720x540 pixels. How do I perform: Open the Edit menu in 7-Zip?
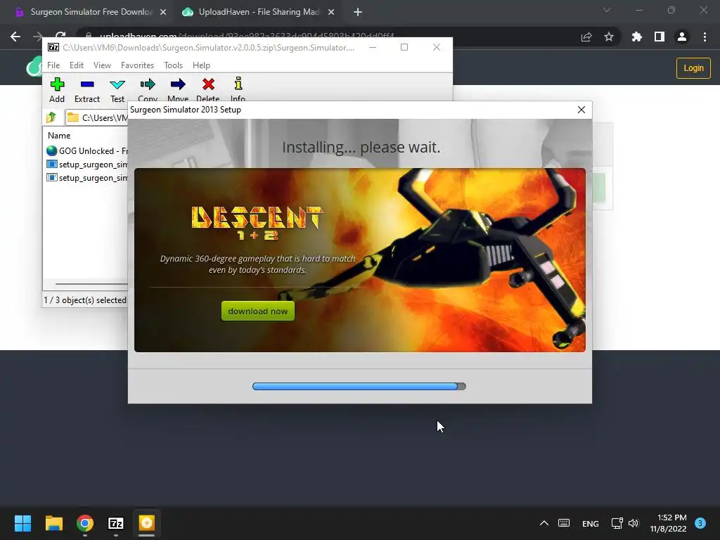click(76, 65)
